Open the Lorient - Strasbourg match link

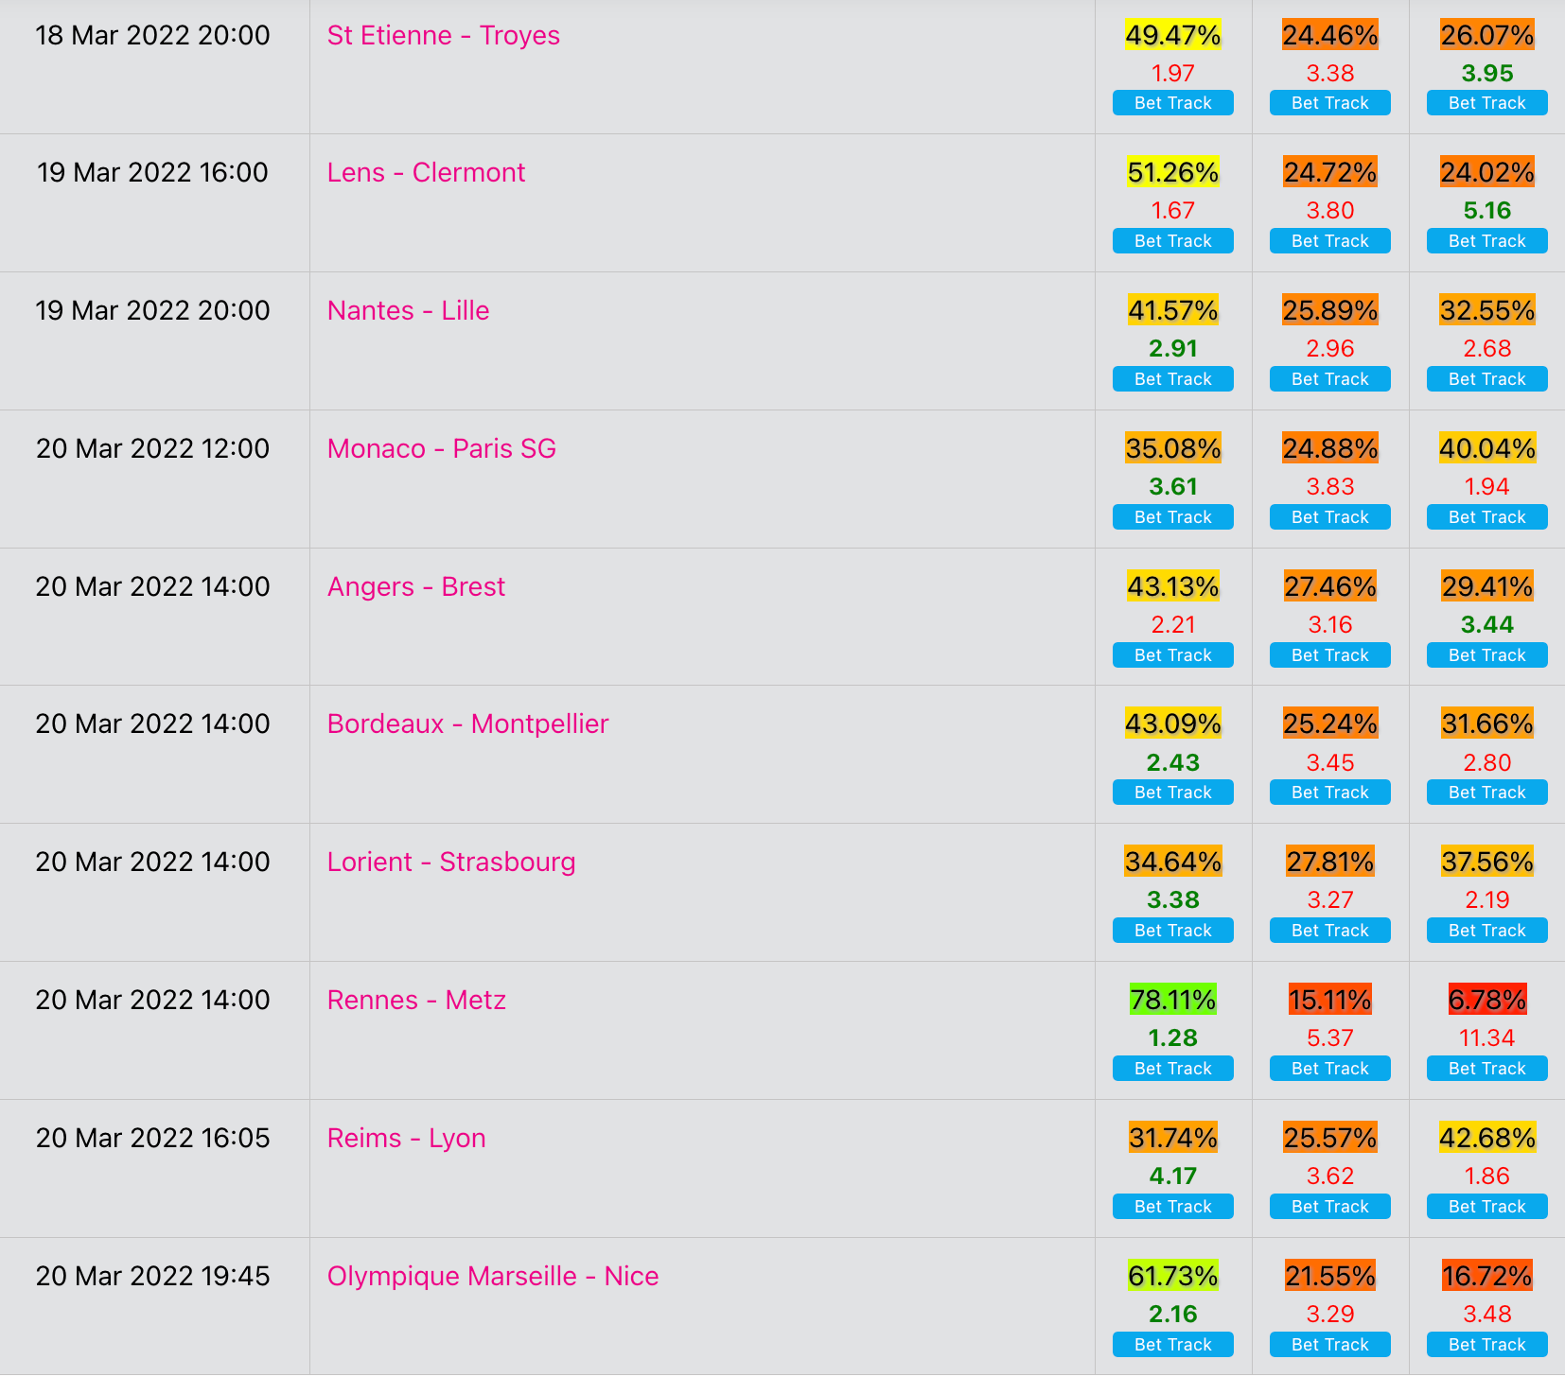tap(451, 863)
